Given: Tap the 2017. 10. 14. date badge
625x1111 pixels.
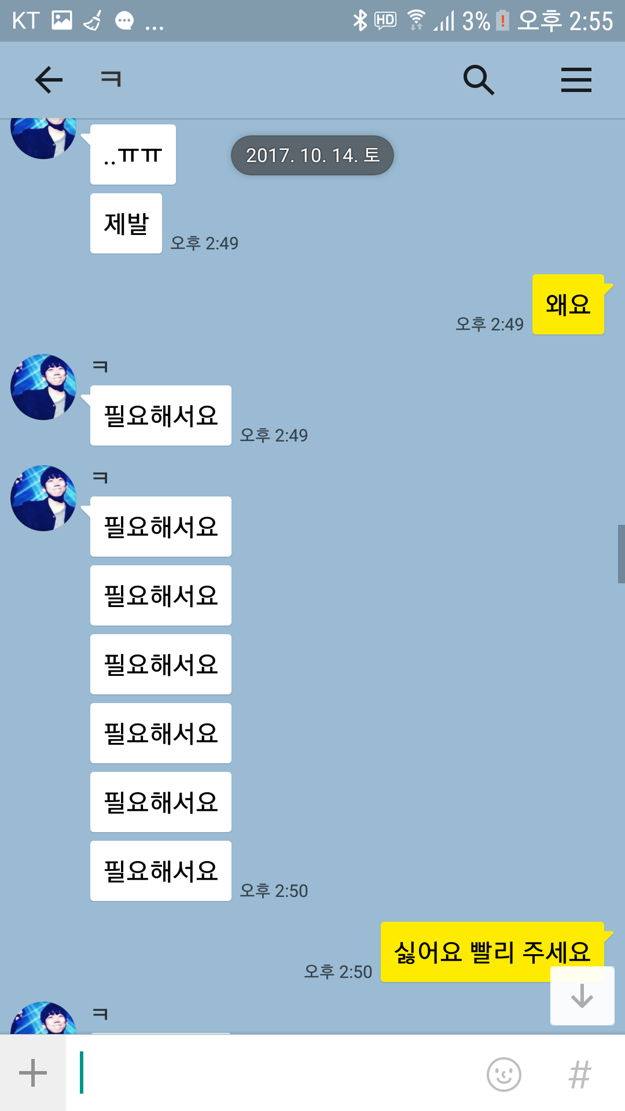Looking at the screenshot, I should 312,155.
